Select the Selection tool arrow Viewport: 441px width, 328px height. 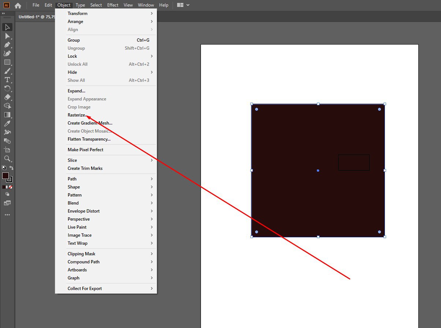coord(7,27)
